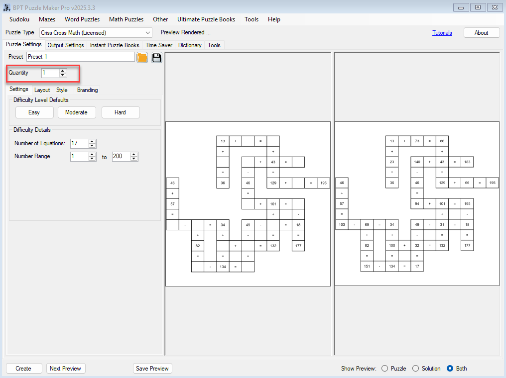Screen dimensions: 506x378
Task: Open the Tutorials link
Action: tap(442, 33)
